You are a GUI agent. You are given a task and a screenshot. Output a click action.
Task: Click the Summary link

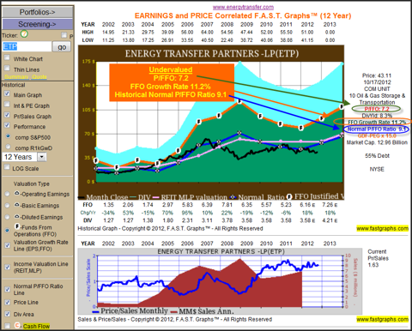point(16,77)
